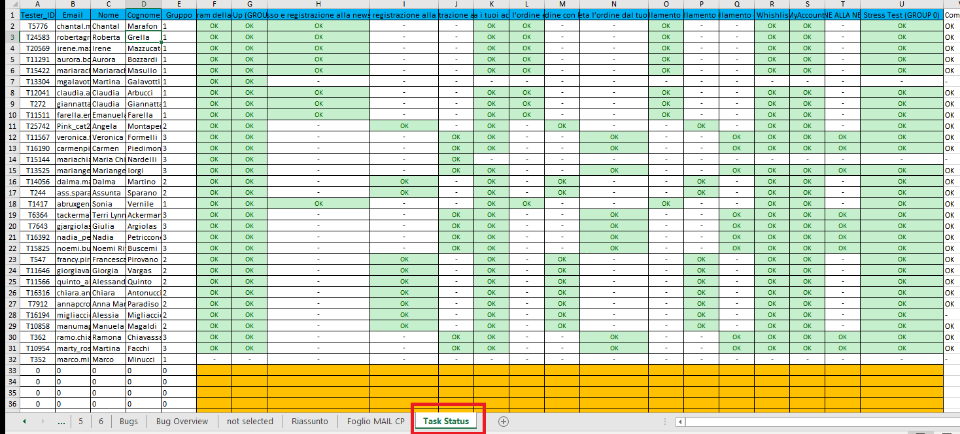The height and width of the screenshot is (434, 960).
Task: Open the not selected sheet tab
Action: (x=250, y=422)
